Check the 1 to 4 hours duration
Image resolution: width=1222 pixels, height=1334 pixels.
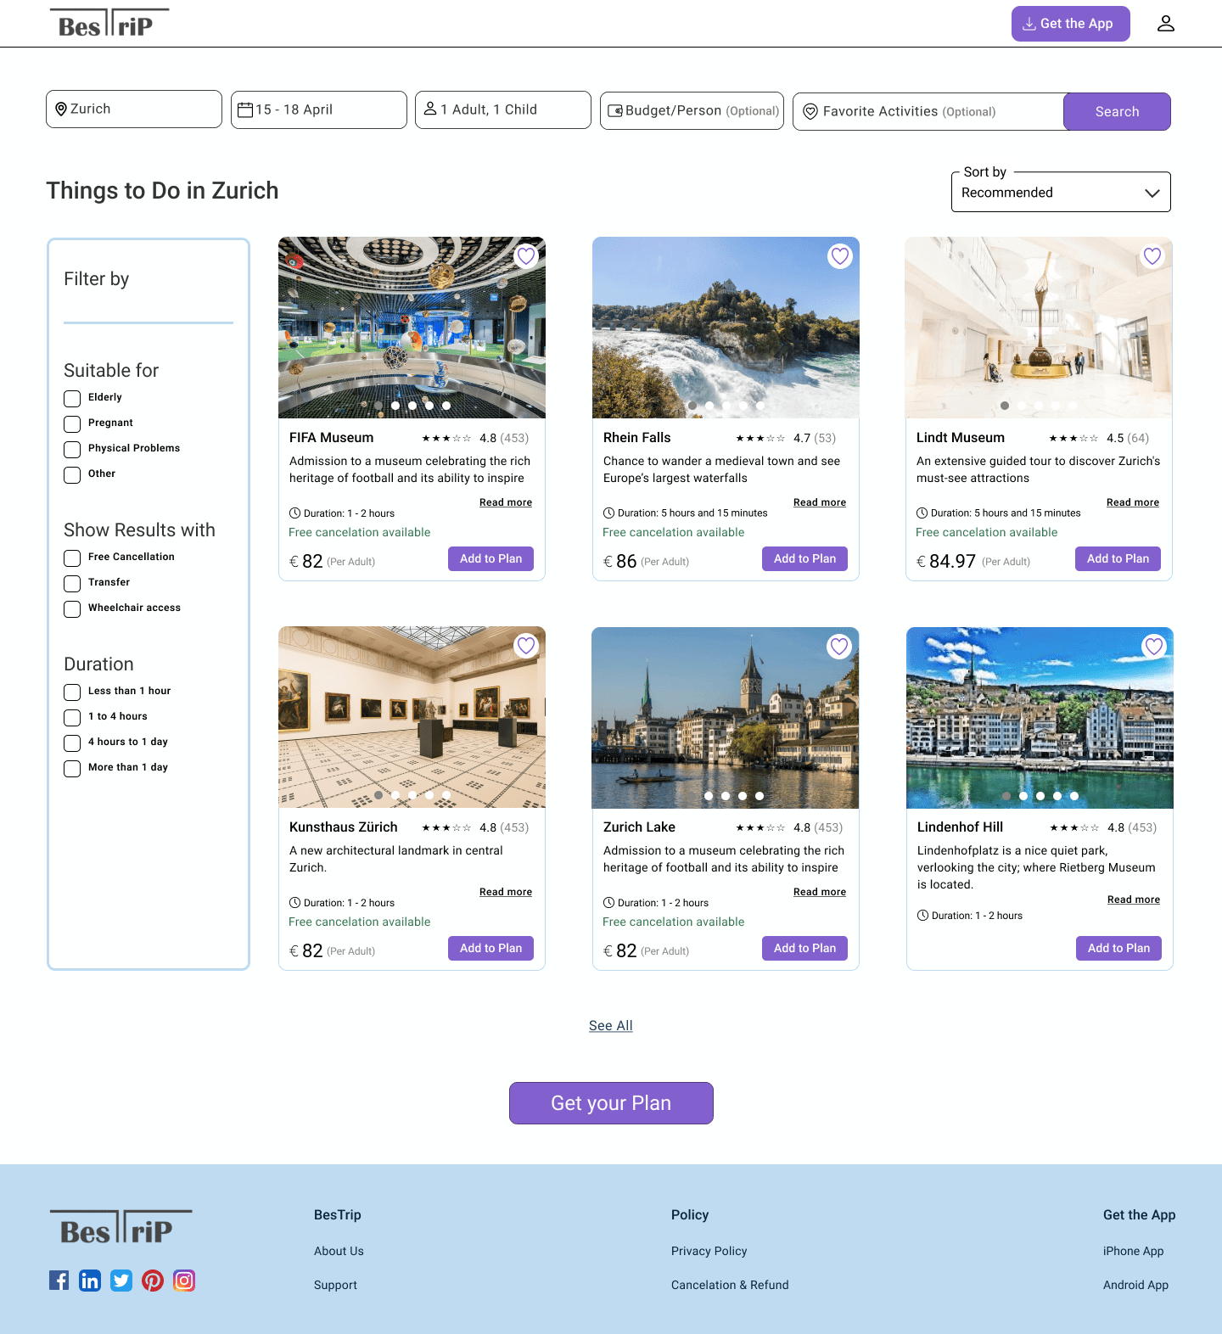(72, 718)
